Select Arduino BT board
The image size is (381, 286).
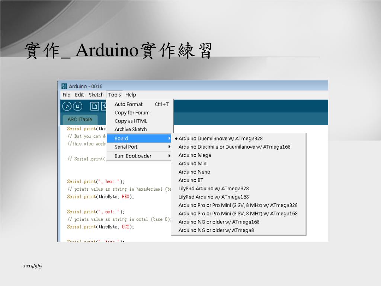pyautogui.click(x=238, y=180)
